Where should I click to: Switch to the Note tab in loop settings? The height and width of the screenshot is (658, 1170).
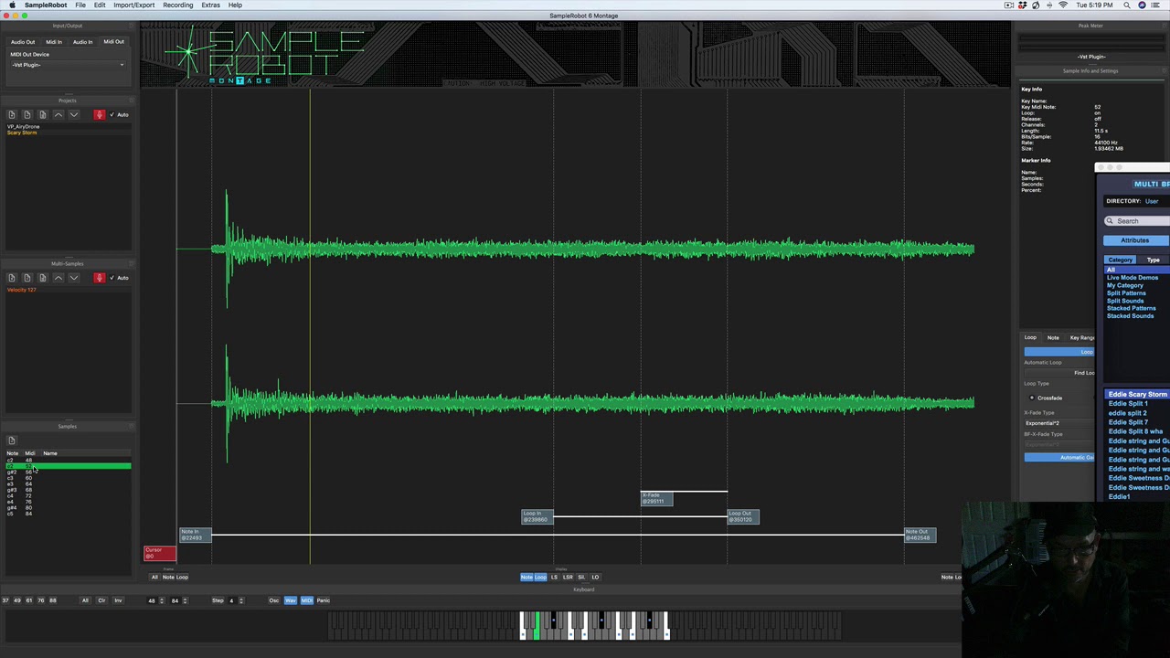click(x=1053, y=338)
